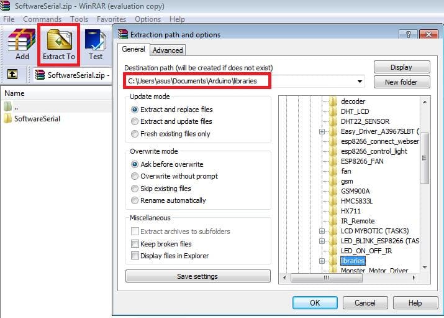Viewport: 444px width, 318px height.
Task: Enable the 'Keep broken files' checkbox
Action: pyautogui.click(x=135, y=244)
